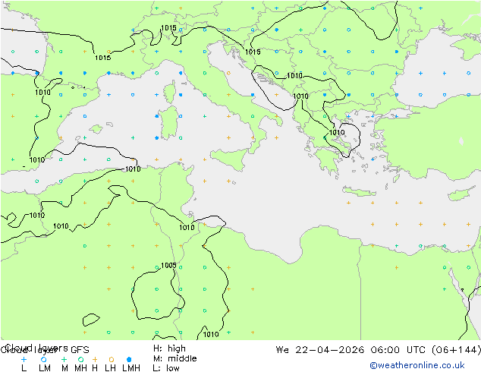
Task: Click the 'Cloud layers' title text
Action: [37, 348]
